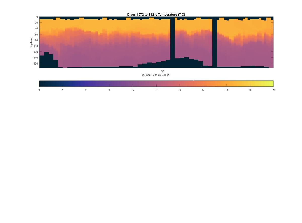The image size is (302, 223).
Task: Click colorbar tick label '11'
Action: [x=156, y=90]
